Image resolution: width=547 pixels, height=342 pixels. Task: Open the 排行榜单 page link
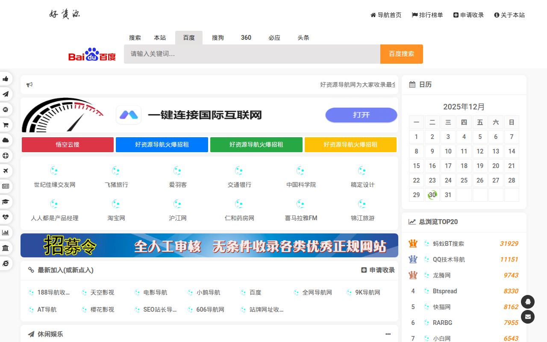(x=427, y=15)
